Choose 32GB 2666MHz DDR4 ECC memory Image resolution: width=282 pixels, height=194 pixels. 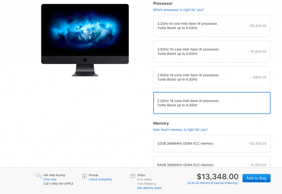212,143
